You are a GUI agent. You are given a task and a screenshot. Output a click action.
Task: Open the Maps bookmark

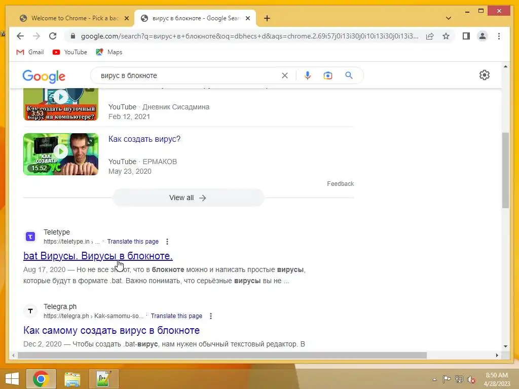tap(109, 52)
